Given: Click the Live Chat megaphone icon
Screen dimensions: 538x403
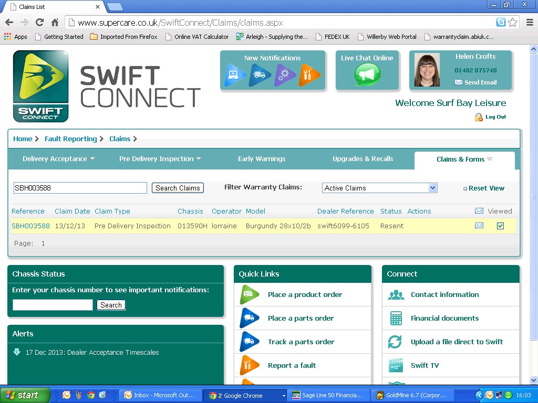Looking at the screenshot, I should pyautogui.click(x=367, y=75).
